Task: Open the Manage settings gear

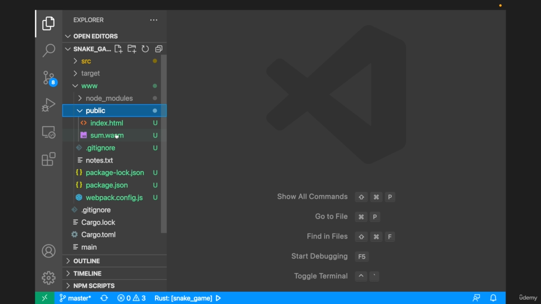Action: (x=49, y=278)
